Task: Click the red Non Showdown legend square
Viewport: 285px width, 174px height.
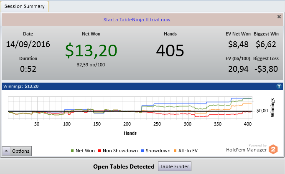Action: tap(99, 151)
